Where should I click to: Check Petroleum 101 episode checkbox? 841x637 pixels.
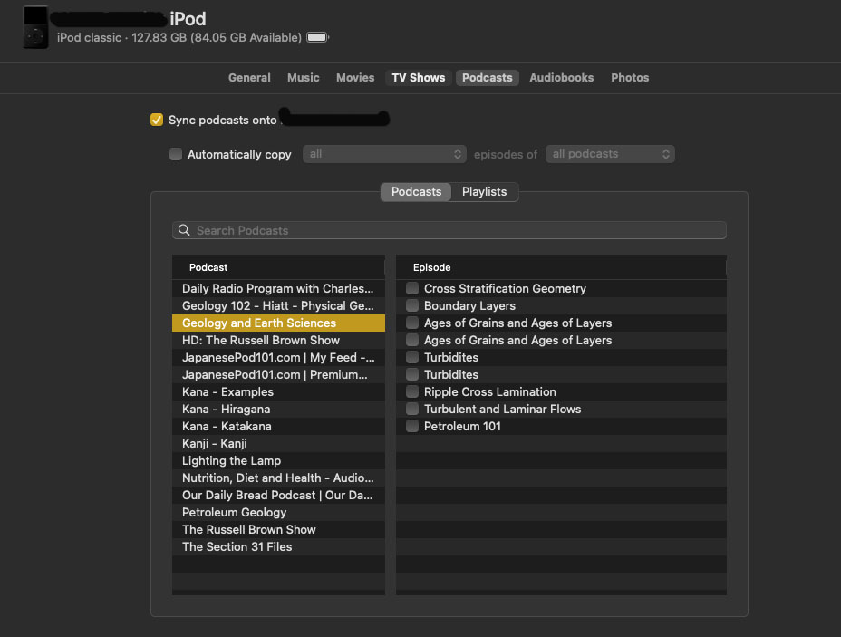click(x=412, y=426)
